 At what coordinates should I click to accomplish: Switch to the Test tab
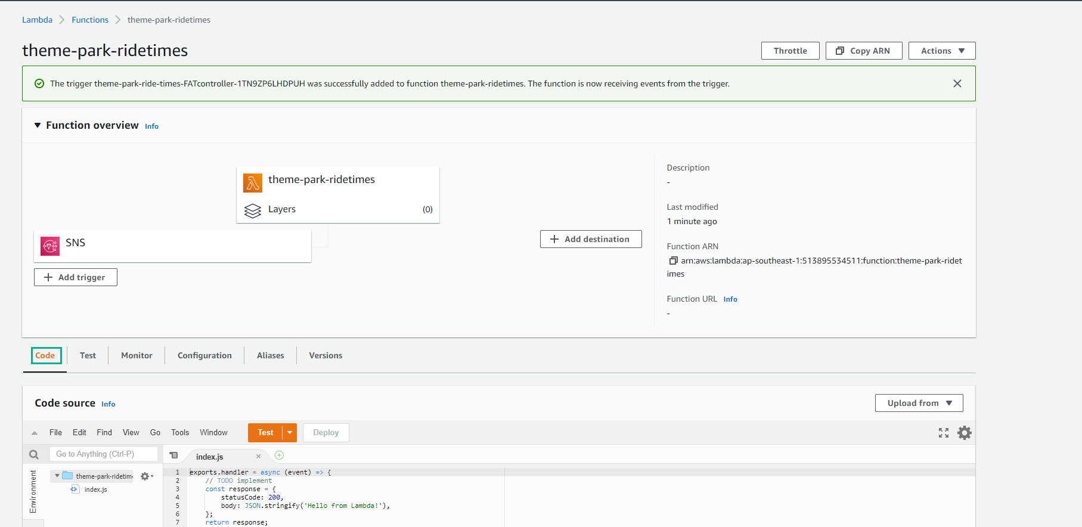(88, 355)
